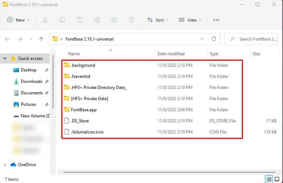Screen dimensions: 283x183
Task: Expand the OneDrive tree node
Action: [5, 165]
